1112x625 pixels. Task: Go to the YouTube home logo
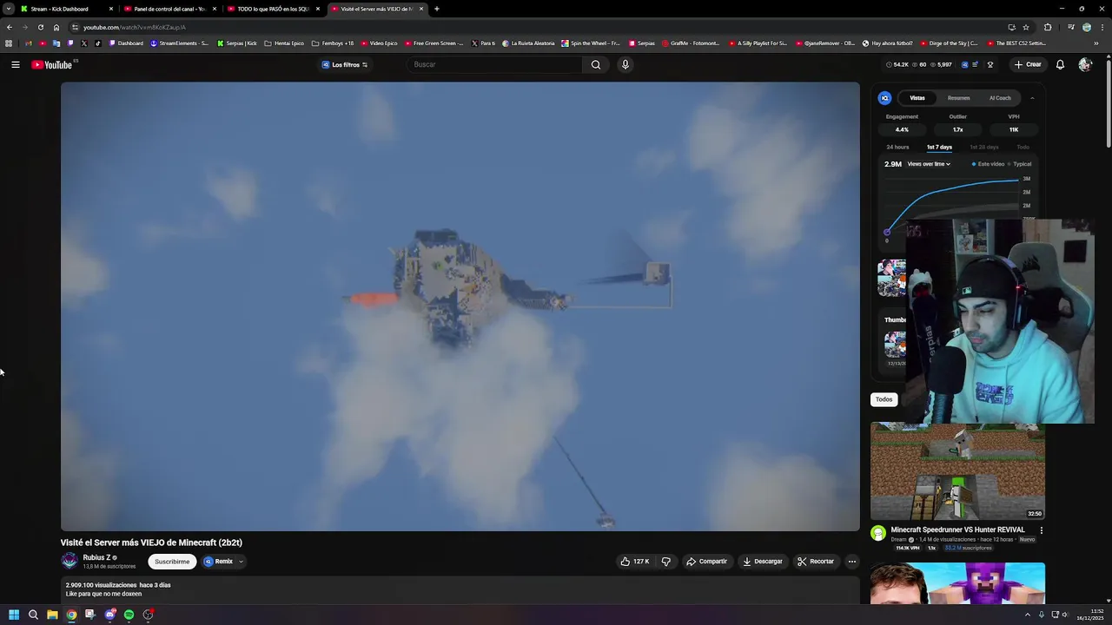click(x=52, y=65)
